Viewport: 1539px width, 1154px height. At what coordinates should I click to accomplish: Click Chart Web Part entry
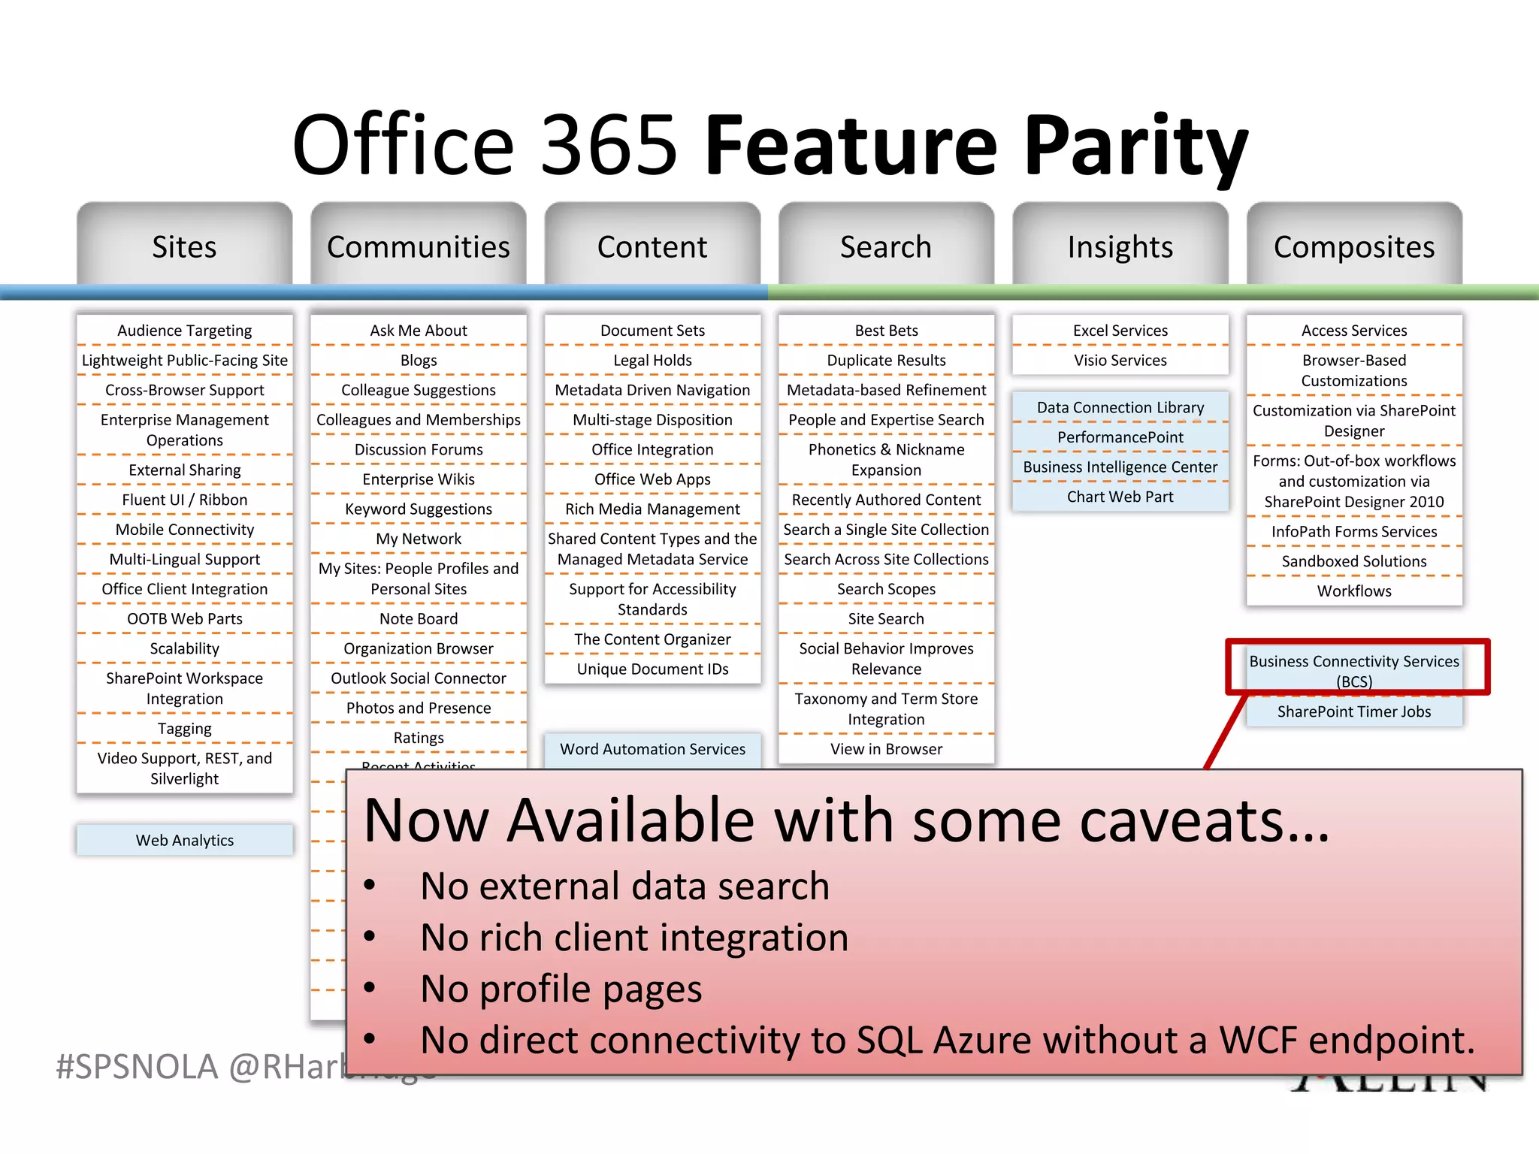1120,497
